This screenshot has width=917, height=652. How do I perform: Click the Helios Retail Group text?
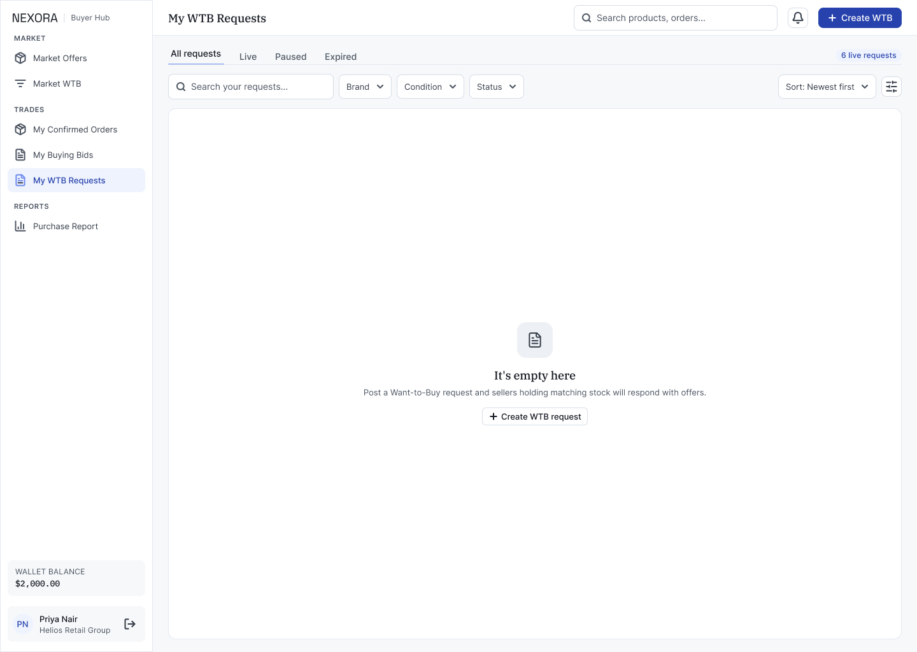(75, 630)
